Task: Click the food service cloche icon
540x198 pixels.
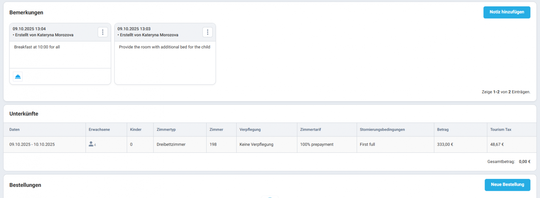Action: tap(18, 77)
